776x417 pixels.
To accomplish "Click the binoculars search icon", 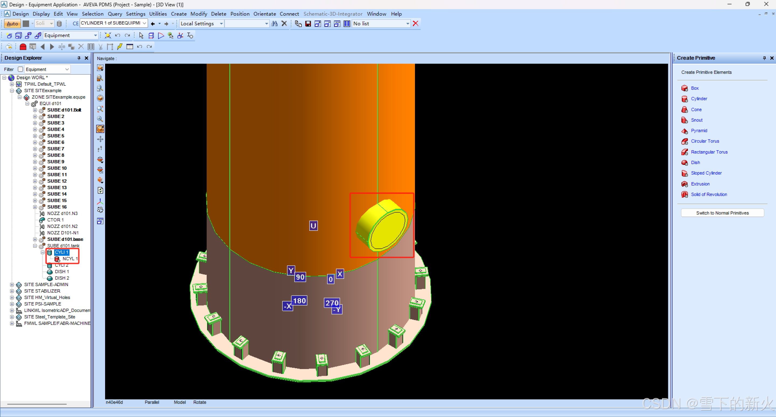I will click(x=274, y=23).
